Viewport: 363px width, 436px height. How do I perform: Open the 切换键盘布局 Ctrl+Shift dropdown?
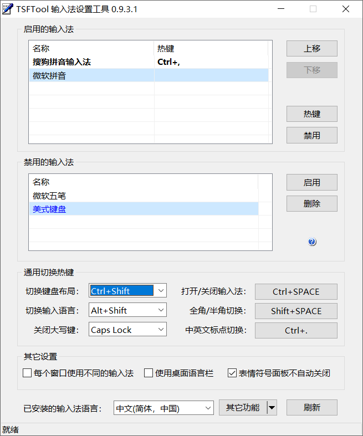tap(127, 290)
